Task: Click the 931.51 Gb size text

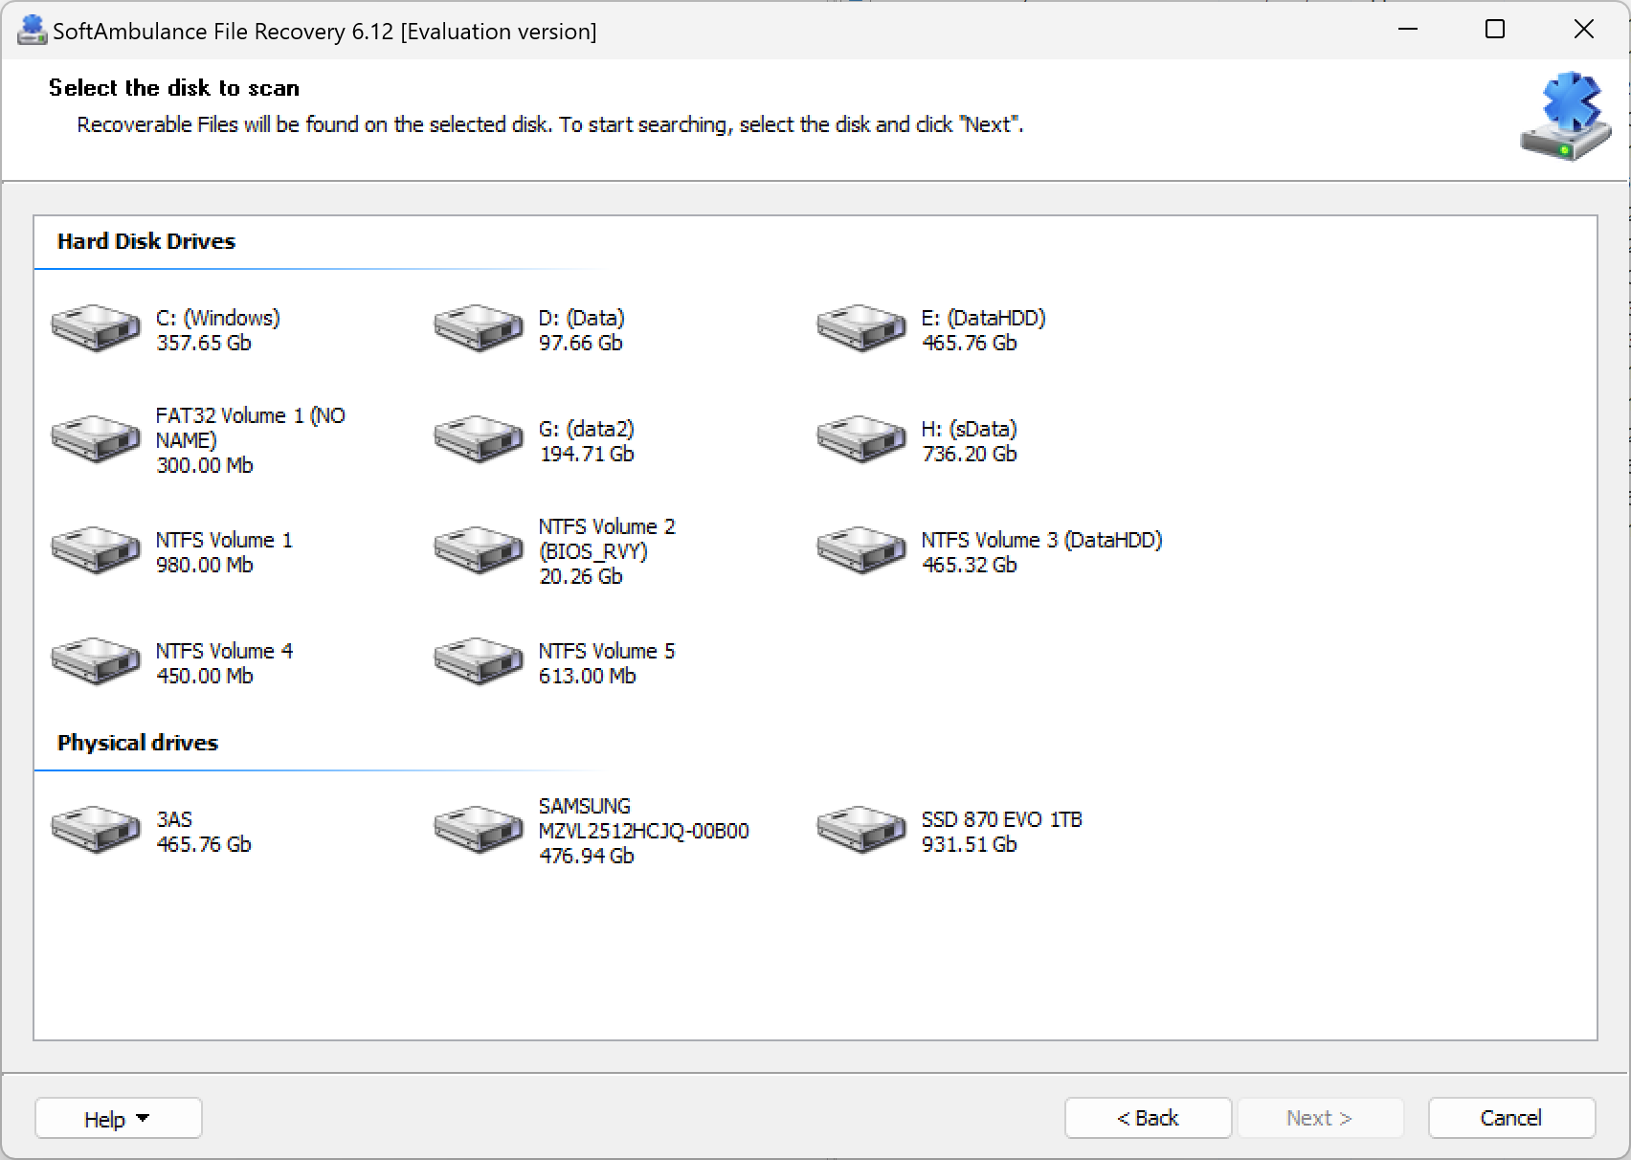Action: click(970, 844)
